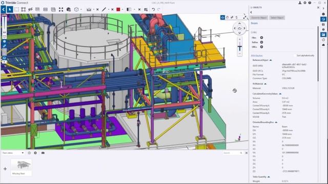Activate the pointer select tool
The width and height of the screenshot is (328, 184).
pyautogui.click(x=10, y=9)
